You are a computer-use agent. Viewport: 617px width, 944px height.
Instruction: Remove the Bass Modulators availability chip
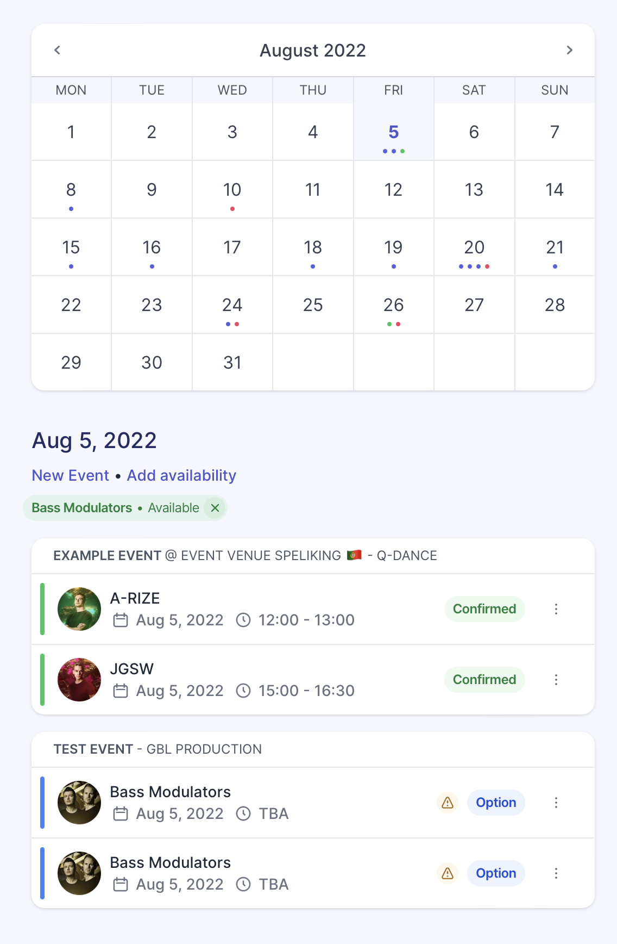click(215, 508)
